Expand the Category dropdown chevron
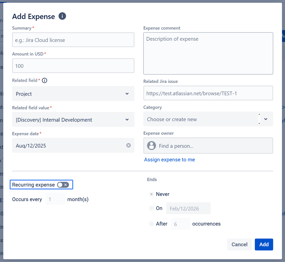Viewport: 285px width, 262px height. 266,119
